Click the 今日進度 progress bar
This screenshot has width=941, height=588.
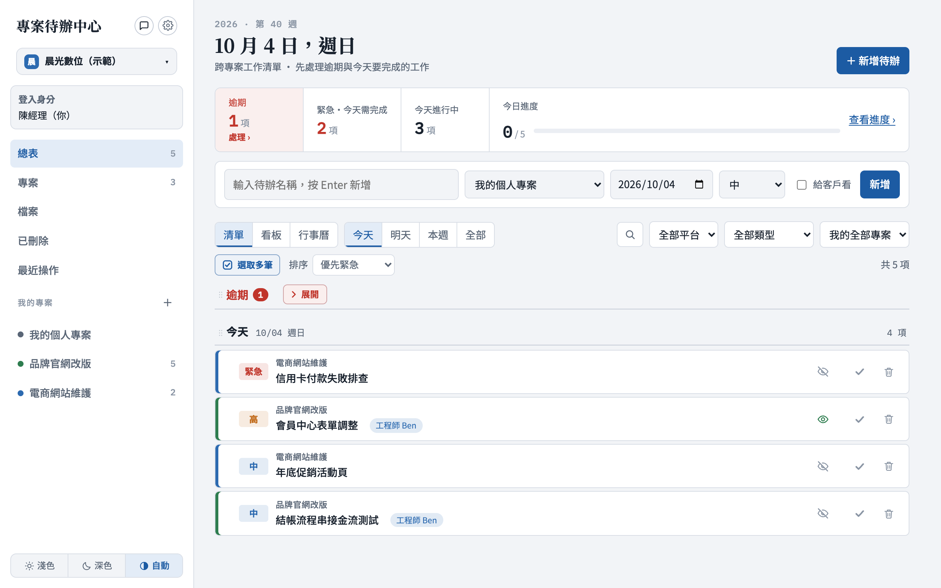pyautogui.click(x=687, y=131)
